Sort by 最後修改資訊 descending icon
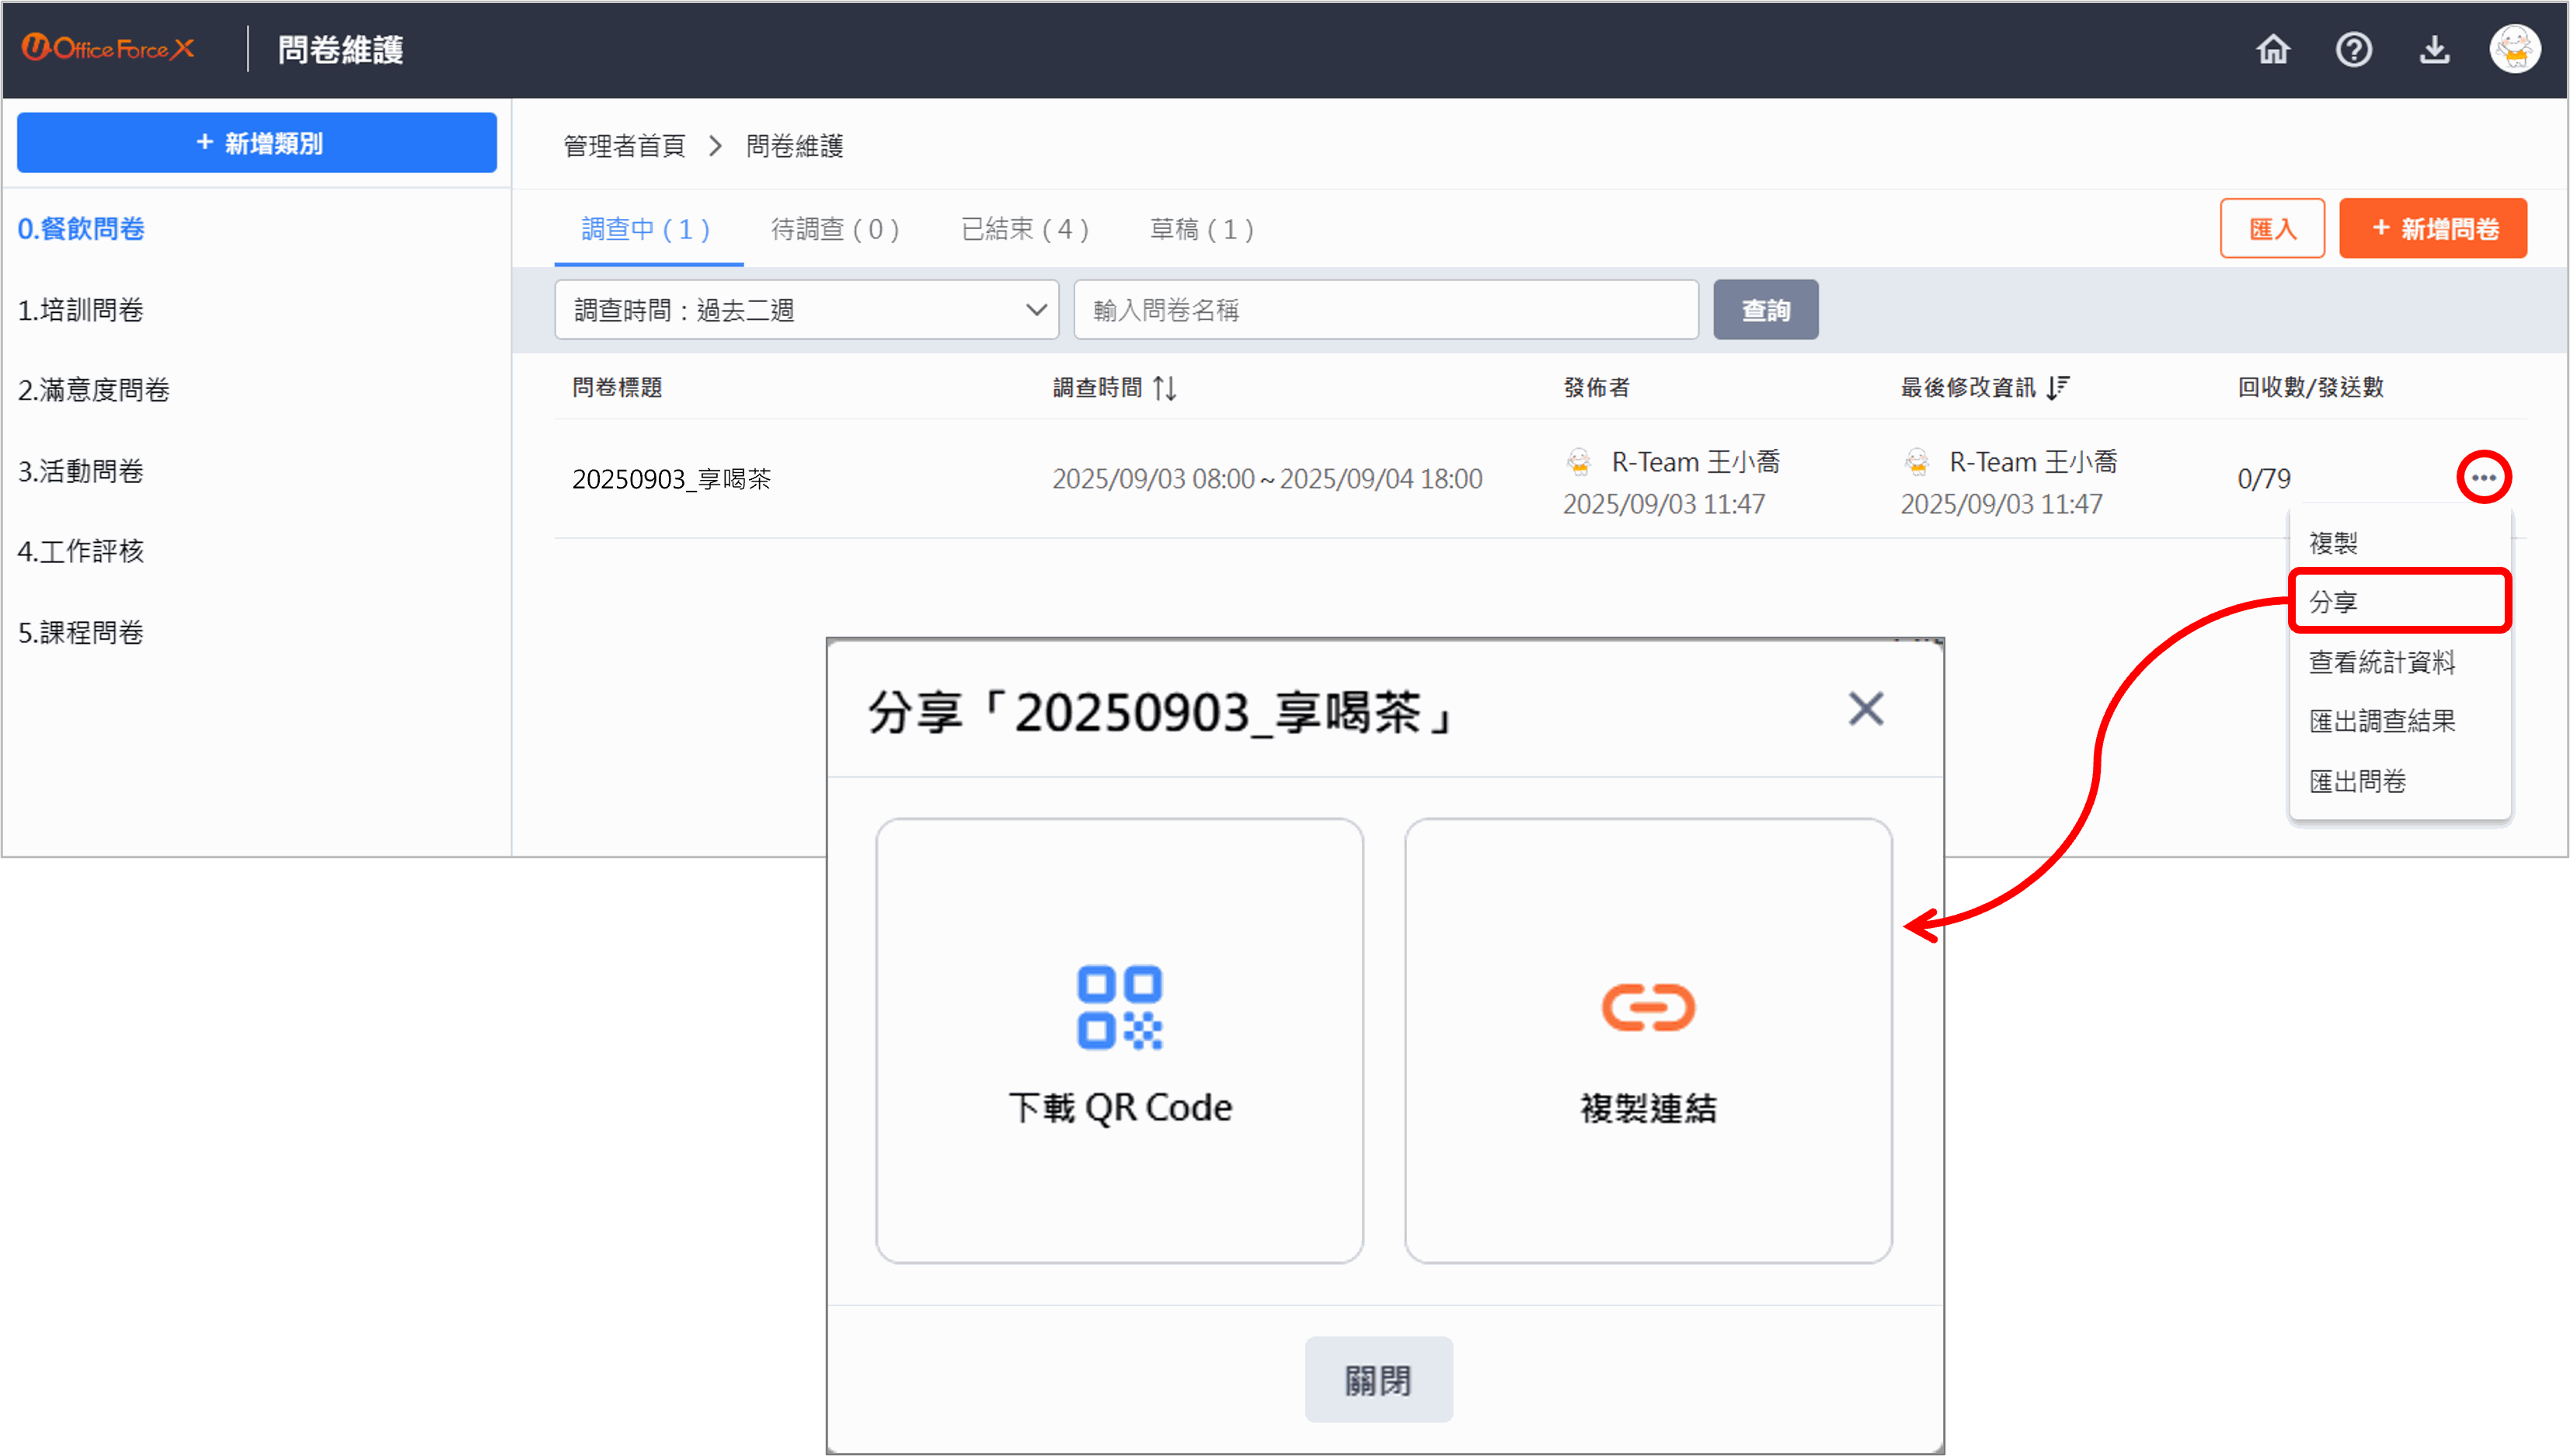Screen dimensions: 2570x1456 [2056, 388]
